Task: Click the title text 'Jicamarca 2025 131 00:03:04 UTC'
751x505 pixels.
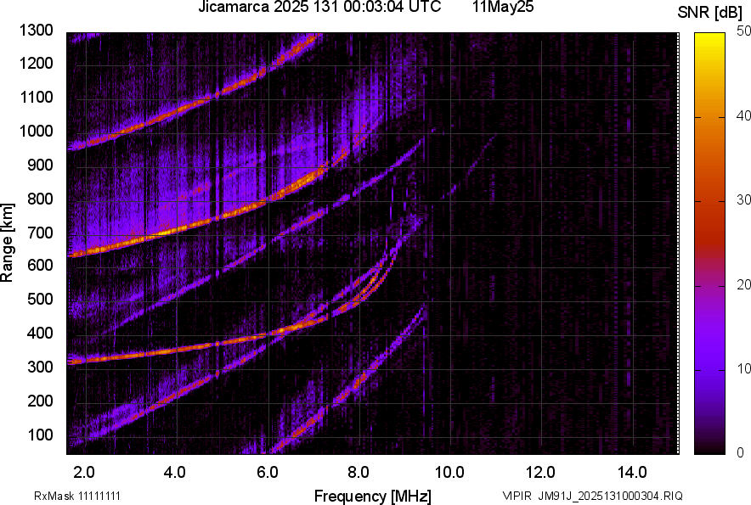Action: [319, 7]
